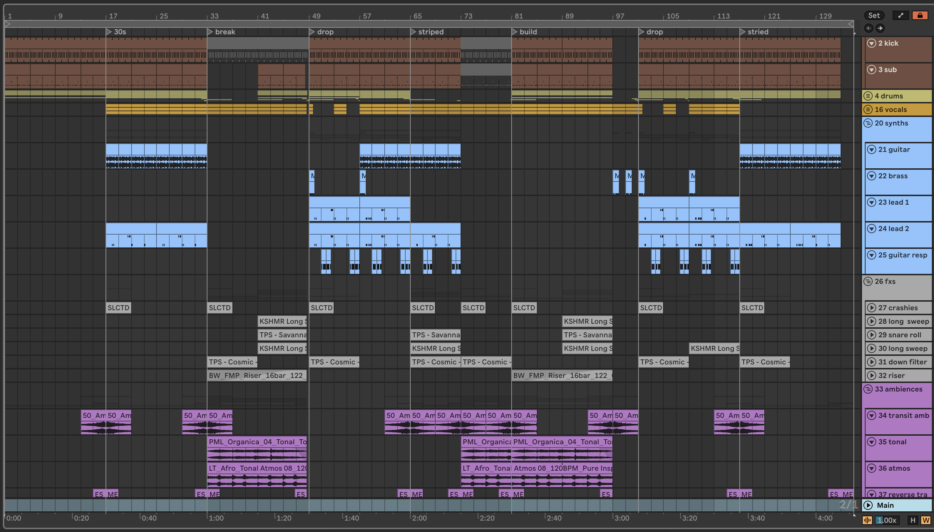
Task: Toggle the H height optimize button
Action: (x=913, y=520)
